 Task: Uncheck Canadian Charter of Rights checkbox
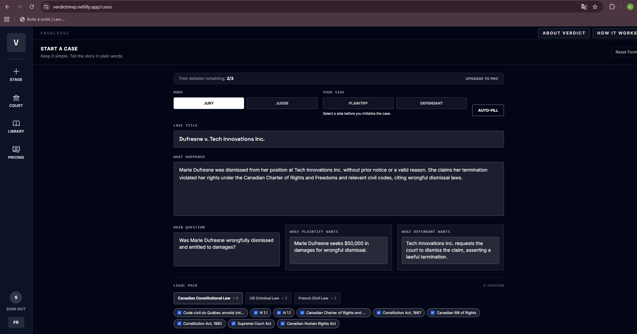tap(302, 313)
